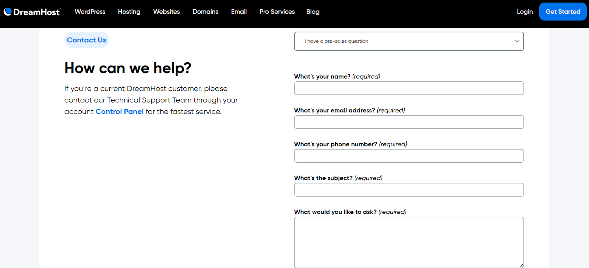
Task: Click the textarea resize handle
Action: [x=522, y=265]
